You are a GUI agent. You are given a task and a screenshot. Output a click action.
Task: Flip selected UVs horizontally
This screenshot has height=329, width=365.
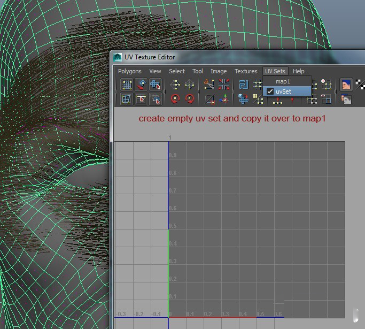[x=175, y=85]
